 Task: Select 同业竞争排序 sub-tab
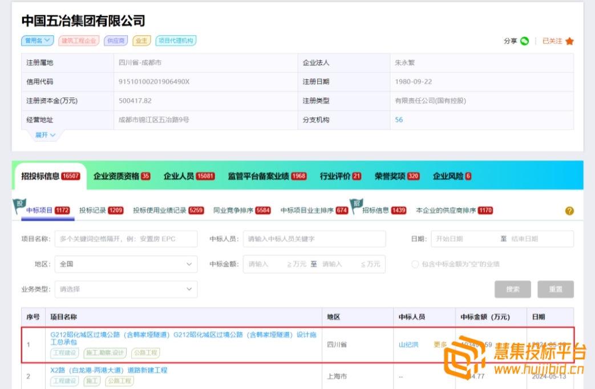coord(242,210)
